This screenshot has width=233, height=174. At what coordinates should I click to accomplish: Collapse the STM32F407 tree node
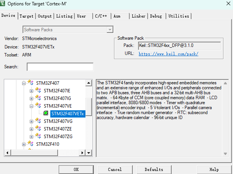24,83
